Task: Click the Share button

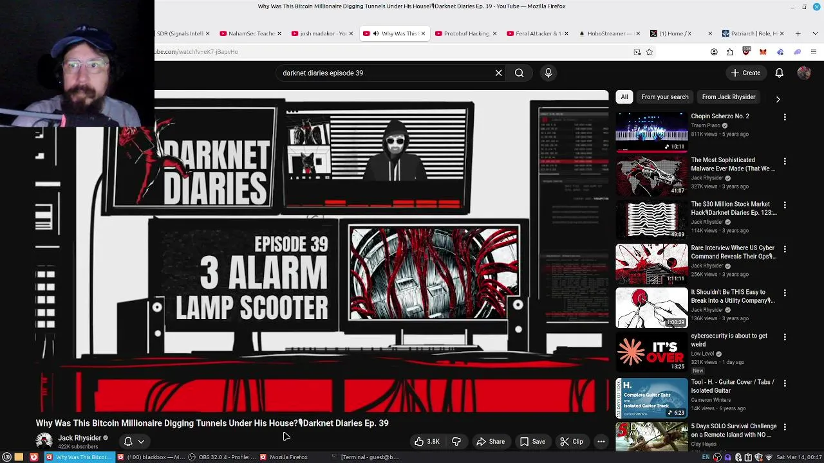Action: [491, 441]
